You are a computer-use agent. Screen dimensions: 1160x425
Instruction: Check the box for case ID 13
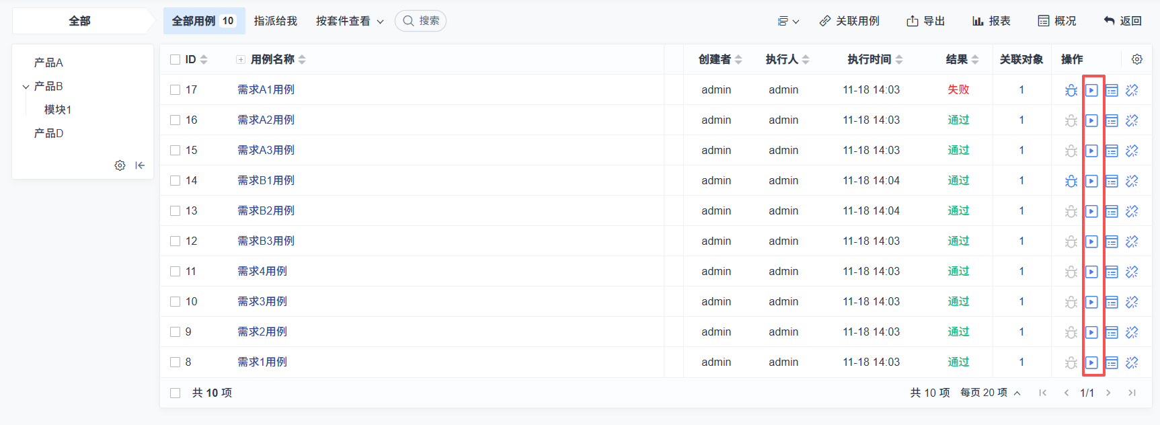pos(176,210)
